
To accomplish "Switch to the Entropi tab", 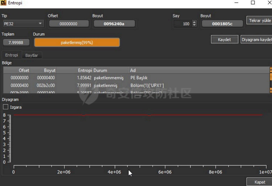I will [x=12, y=55].
